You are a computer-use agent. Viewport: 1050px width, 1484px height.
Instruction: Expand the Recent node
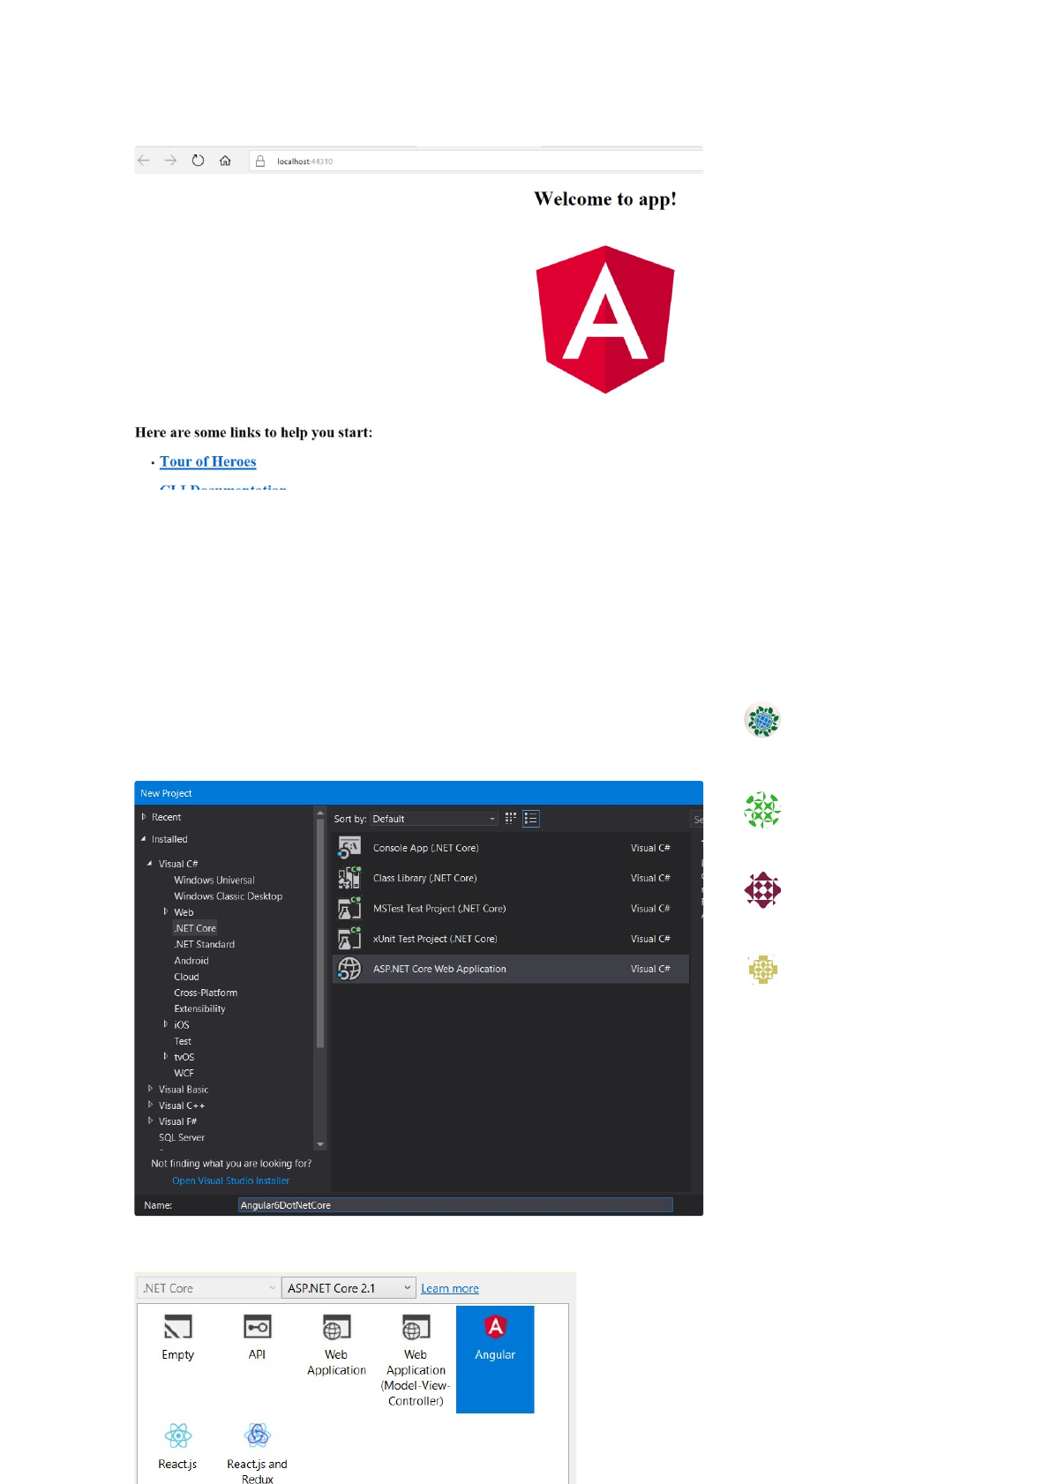click(144, 817)
